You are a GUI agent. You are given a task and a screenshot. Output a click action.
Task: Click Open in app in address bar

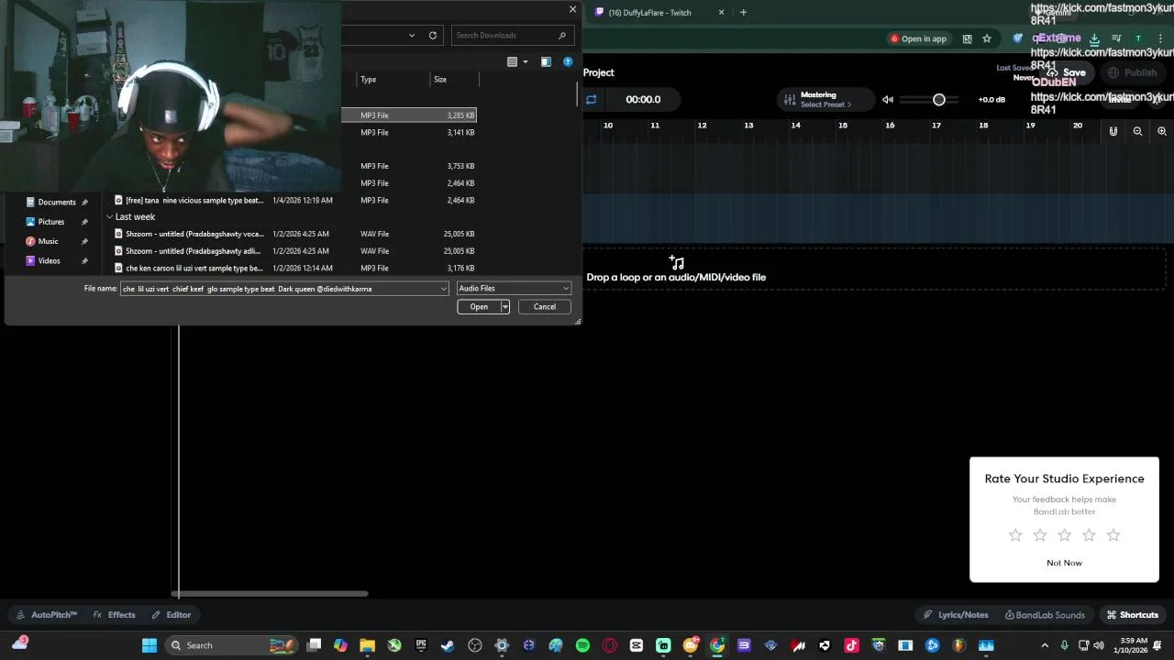click(918, 38)
